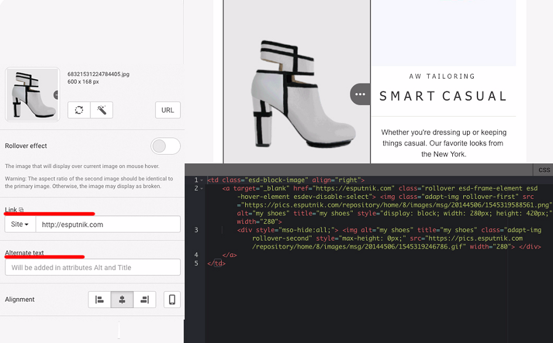Switch to the CSS tab
553x343 pixels.
544,170
